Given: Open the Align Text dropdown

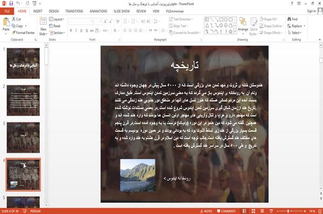Looking at the screenshot, I should click(178, 26).
